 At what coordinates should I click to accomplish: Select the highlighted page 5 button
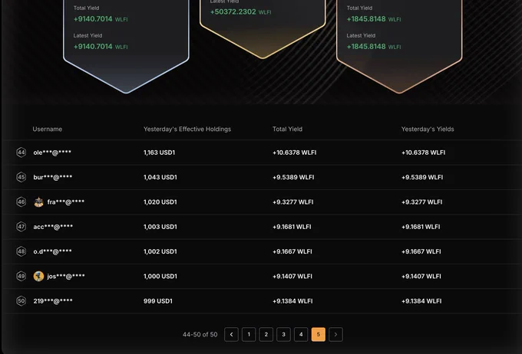[x=319, y=334]
